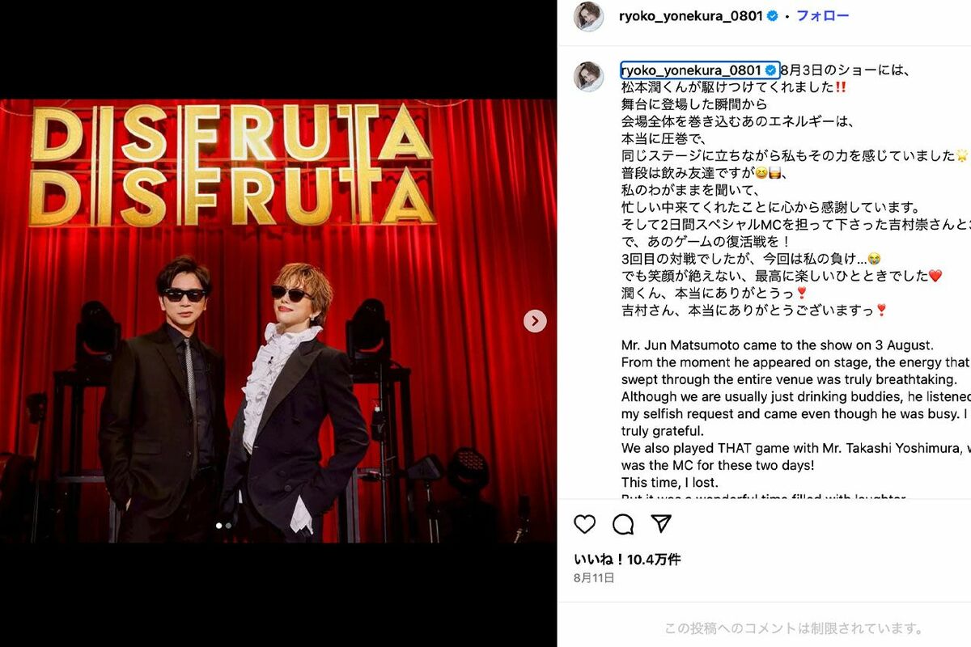Open header profile avatar of ryoko_yonekura_0801
This screenshot has width=971, height=647.
point(588,16)
